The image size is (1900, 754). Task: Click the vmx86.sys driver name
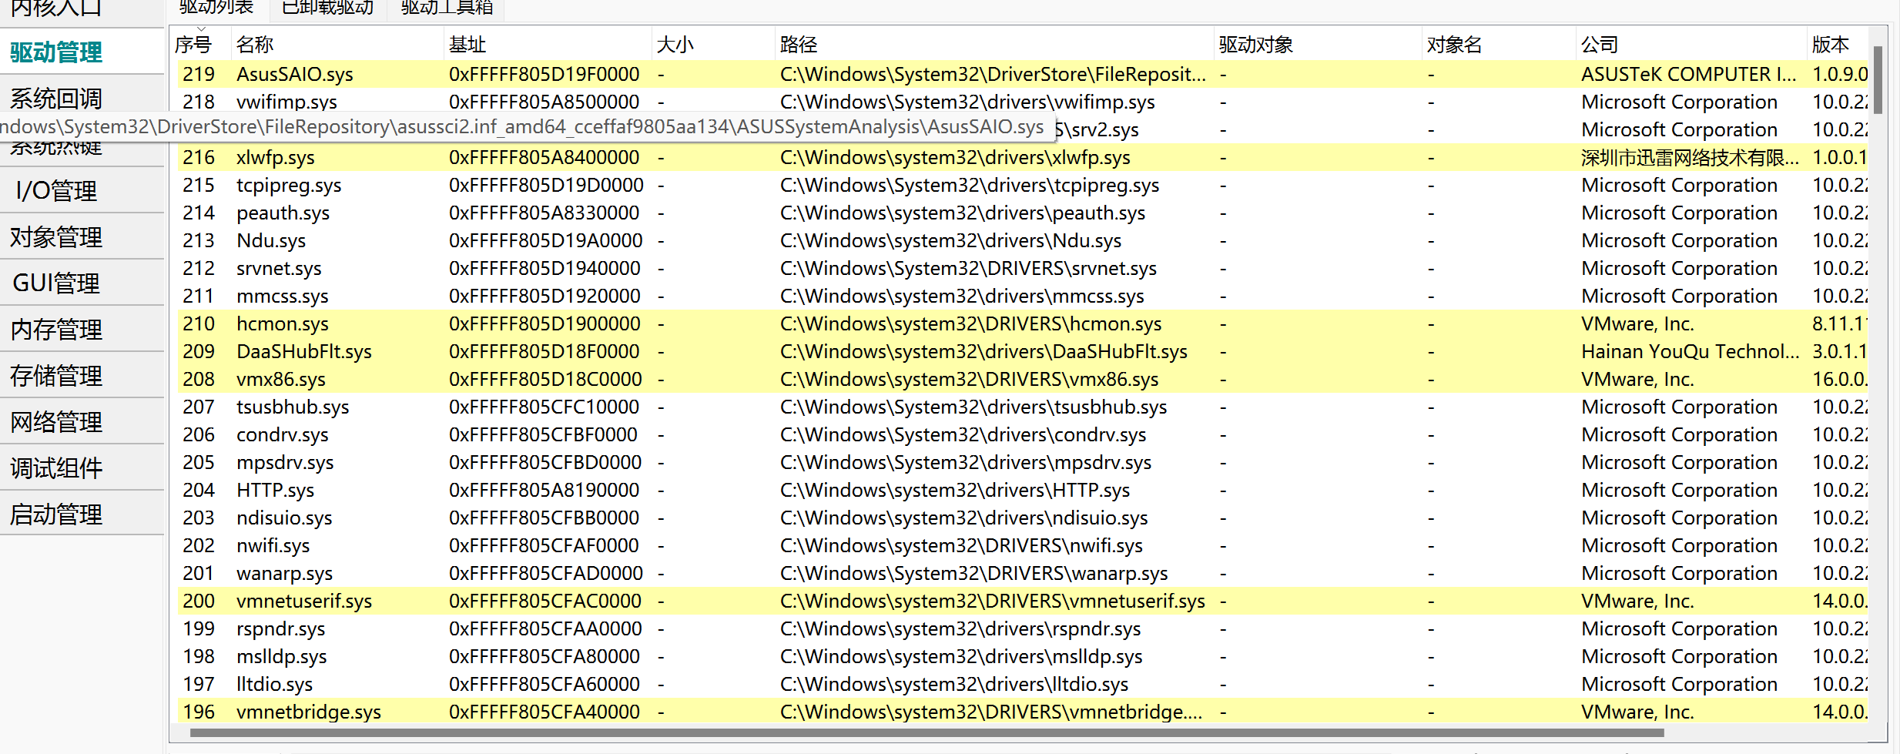click(x=281, y=379)
